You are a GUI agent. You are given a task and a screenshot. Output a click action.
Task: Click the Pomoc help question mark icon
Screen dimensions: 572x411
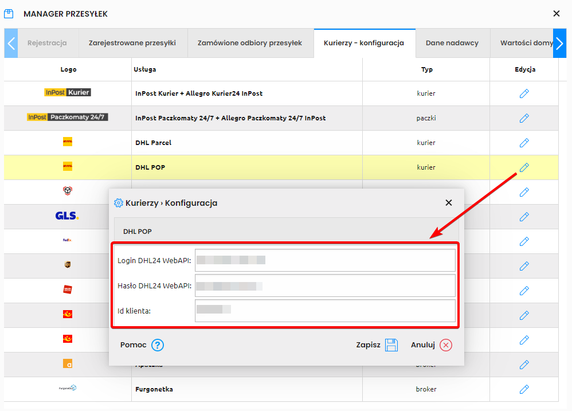tap(158, 345)
